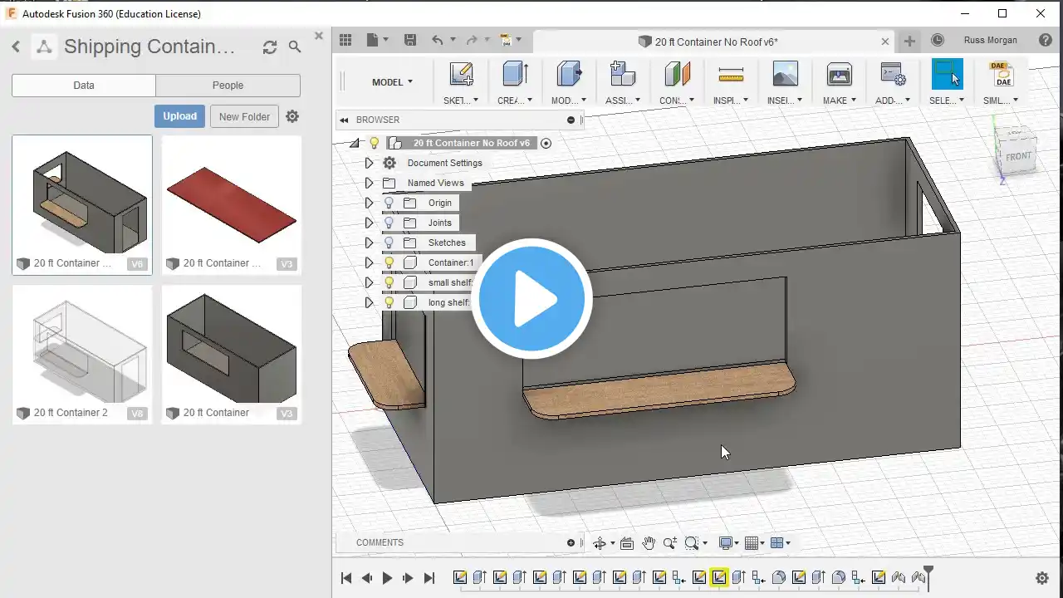Click the data panel search icon
Screen dimensions: 1063x598
click(295, 47)
